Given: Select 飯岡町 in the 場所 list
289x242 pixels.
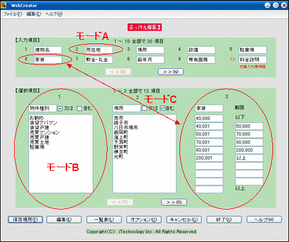Looking at the screenshot, I should coord(121,132).
